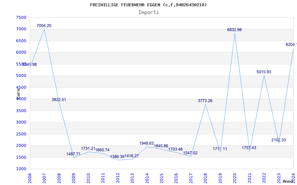Screen dimensions: 297x185
Task: Click the x-axis year 2013
Action: (x=132, y=178)
